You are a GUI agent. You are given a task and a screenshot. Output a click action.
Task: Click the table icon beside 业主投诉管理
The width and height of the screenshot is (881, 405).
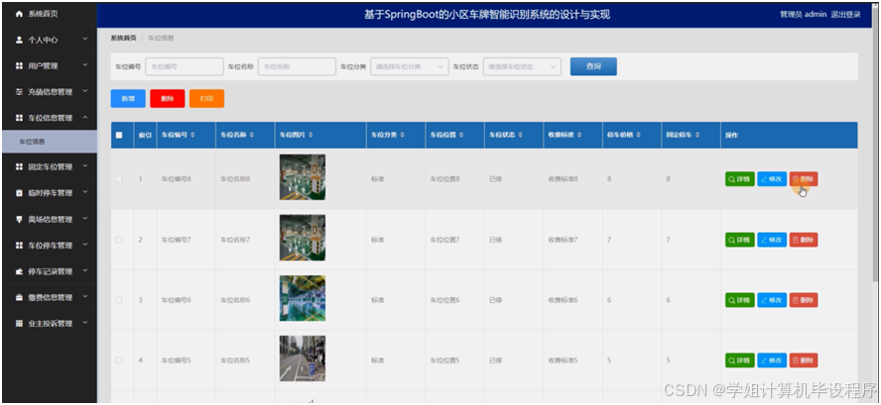click(x=19, y=323)
